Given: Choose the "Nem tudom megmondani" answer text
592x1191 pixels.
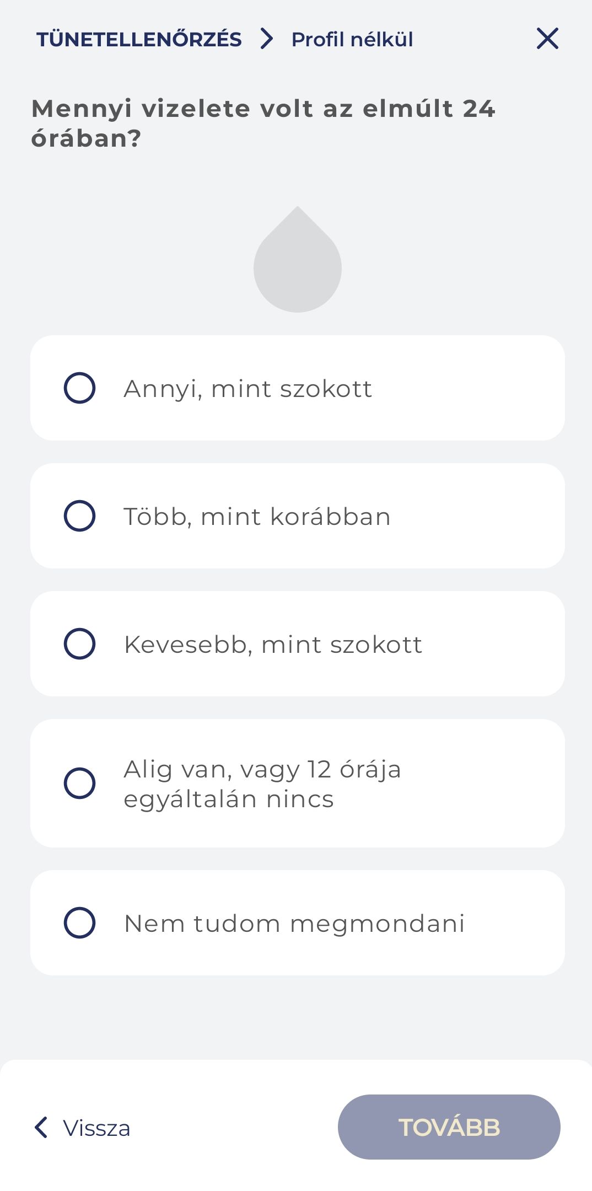Looking at the screenshot, I should point(294,924).
